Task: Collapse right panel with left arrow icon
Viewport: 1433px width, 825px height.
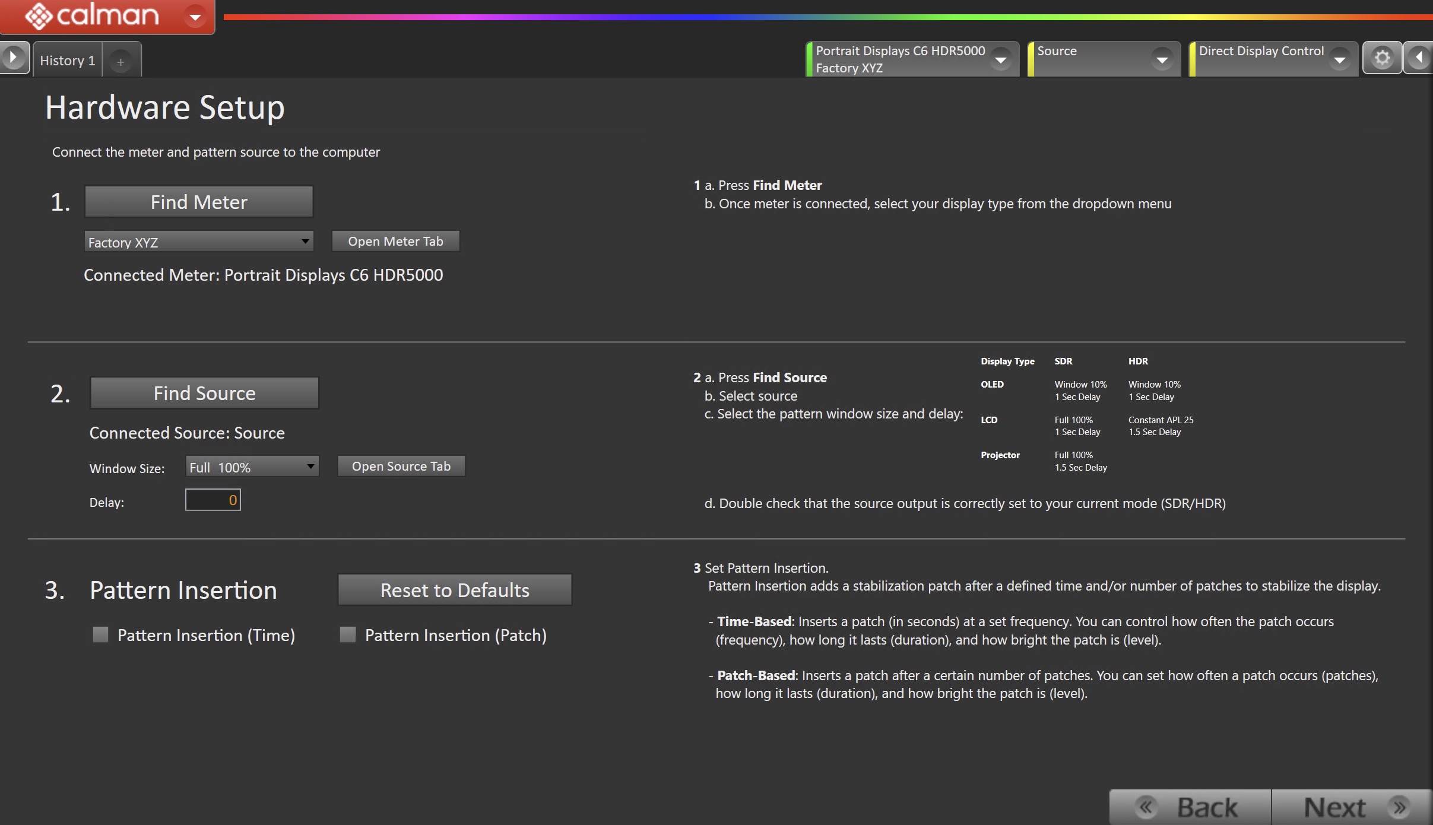Action: click(1419, 58)
